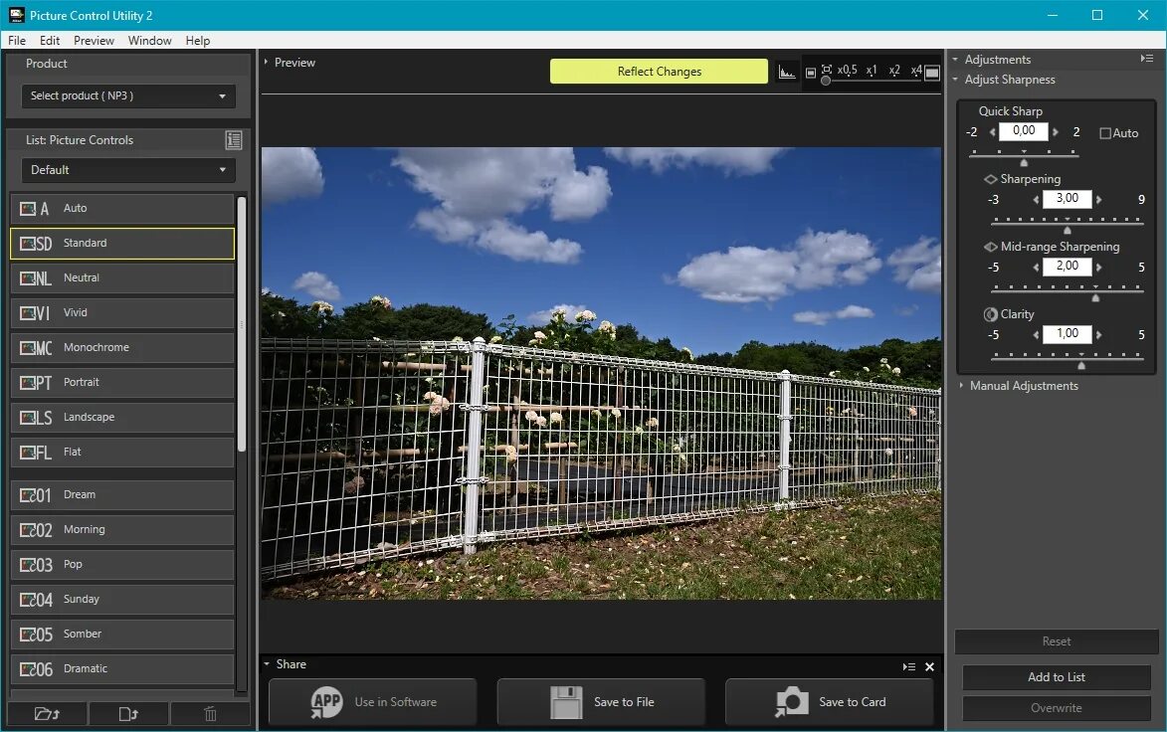Select the 05 Somber creative control
The height and width of the screenshot is (732, 1167).
[122, 634]
